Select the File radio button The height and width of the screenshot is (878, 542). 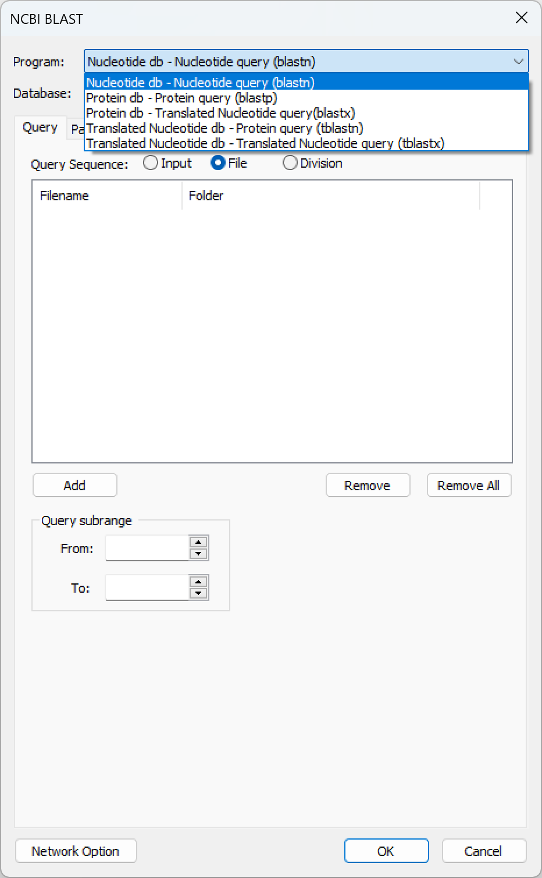pos(229,163)
